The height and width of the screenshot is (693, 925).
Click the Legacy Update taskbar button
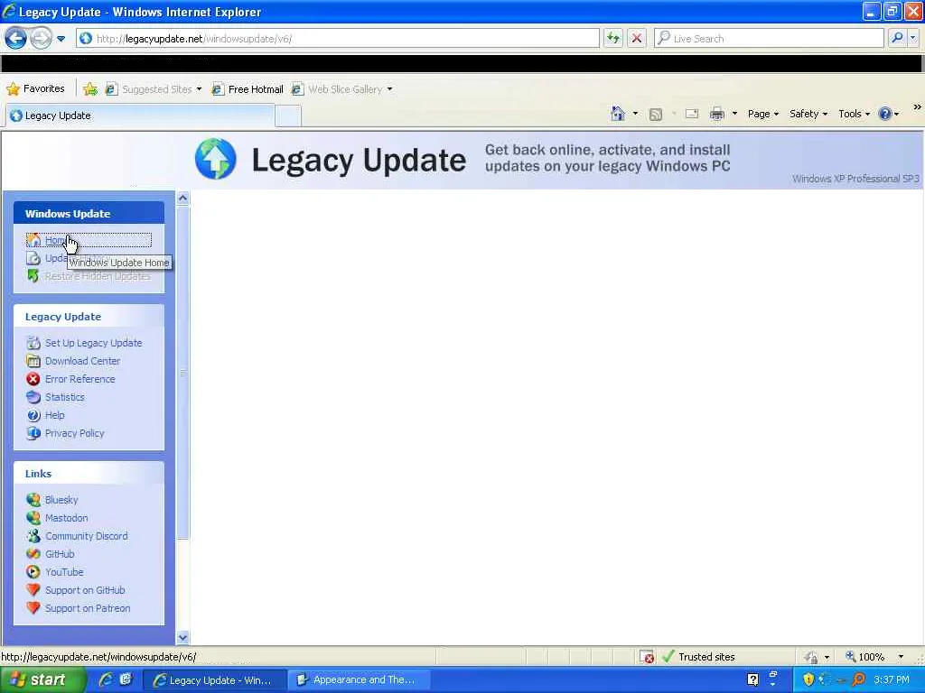(x=214, y=680)
